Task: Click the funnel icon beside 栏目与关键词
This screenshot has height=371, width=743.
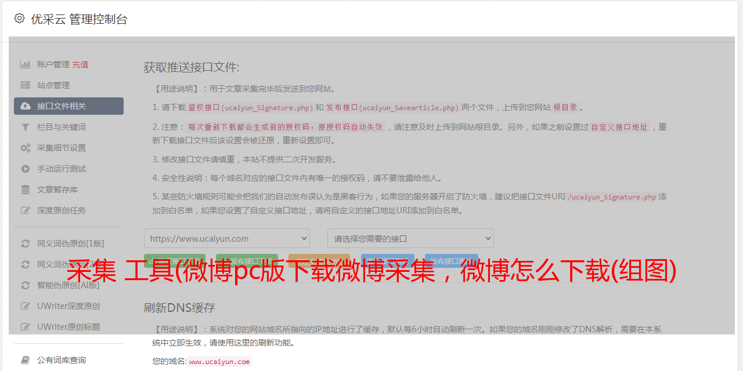Action: 26,127
